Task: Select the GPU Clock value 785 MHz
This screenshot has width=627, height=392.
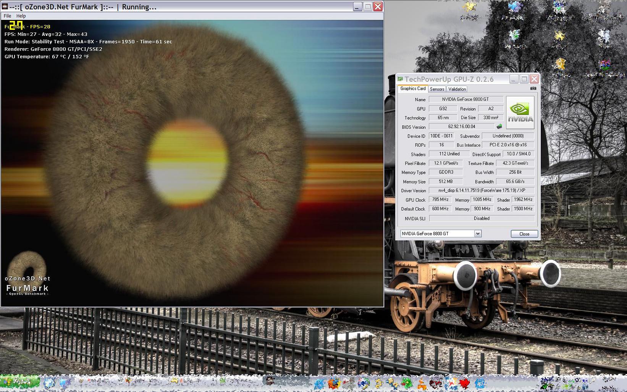Action: (x=440, y=199)
